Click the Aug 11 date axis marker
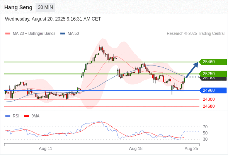 pos(45,148)
